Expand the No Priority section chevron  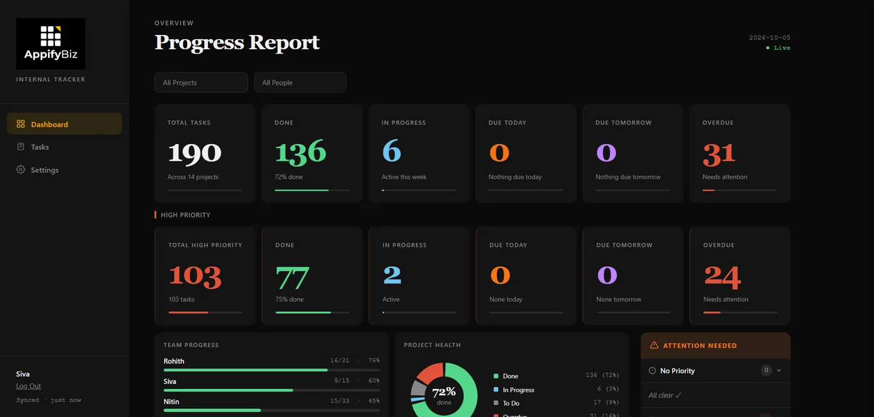point(778,371)
